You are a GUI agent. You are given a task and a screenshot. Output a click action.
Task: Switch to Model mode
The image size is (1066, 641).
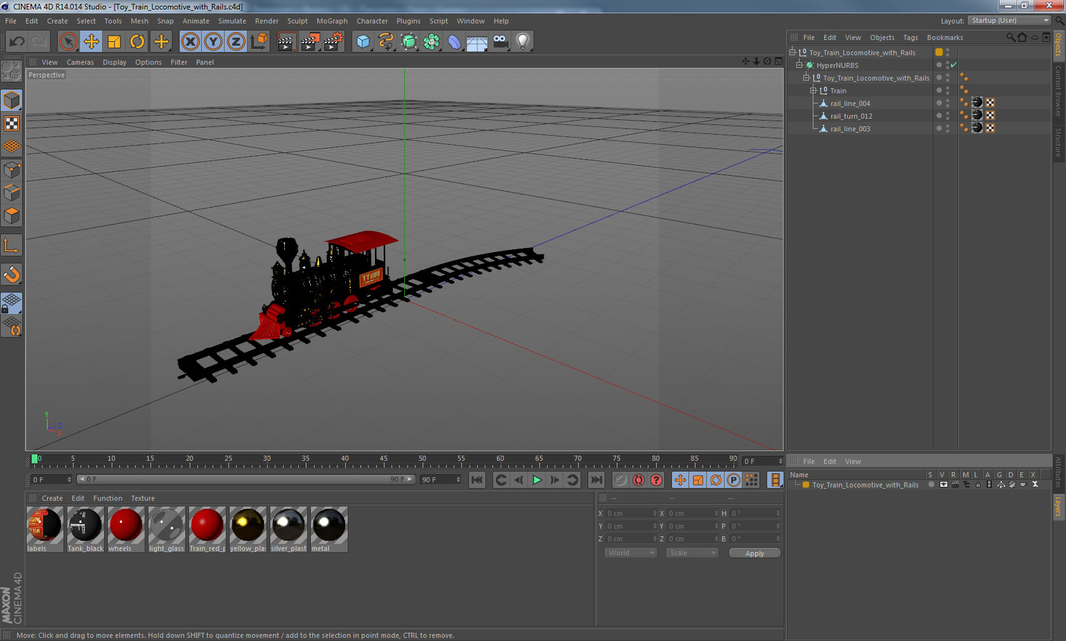coord(11,100)
